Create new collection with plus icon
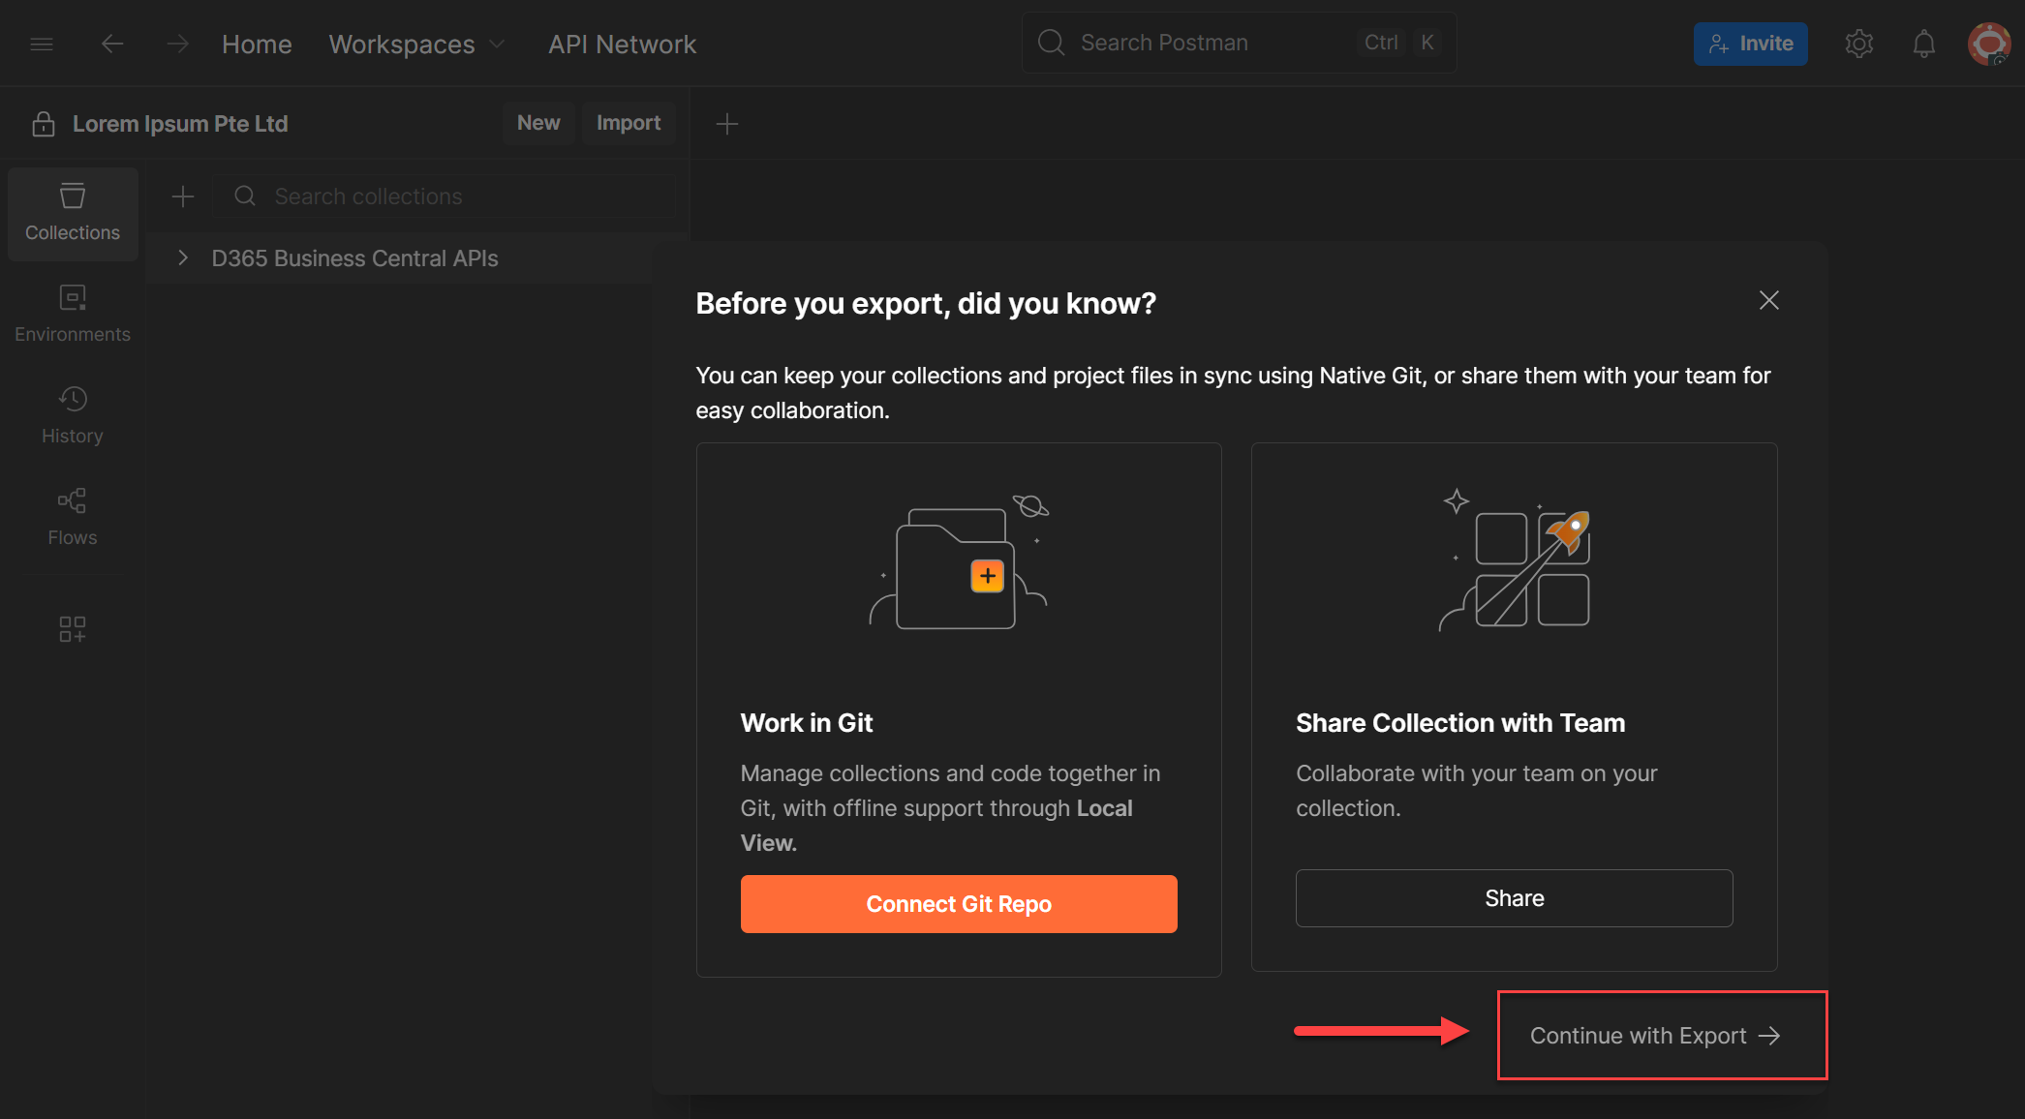Viewport: 2025px width, 1119px height. coord(182,197)
